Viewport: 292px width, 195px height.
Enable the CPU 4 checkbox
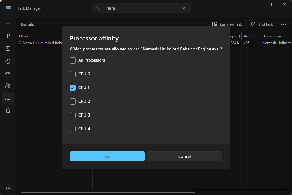point(73,129)
